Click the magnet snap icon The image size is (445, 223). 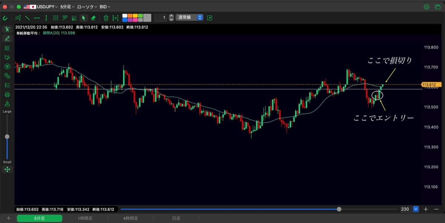(5, 18)
